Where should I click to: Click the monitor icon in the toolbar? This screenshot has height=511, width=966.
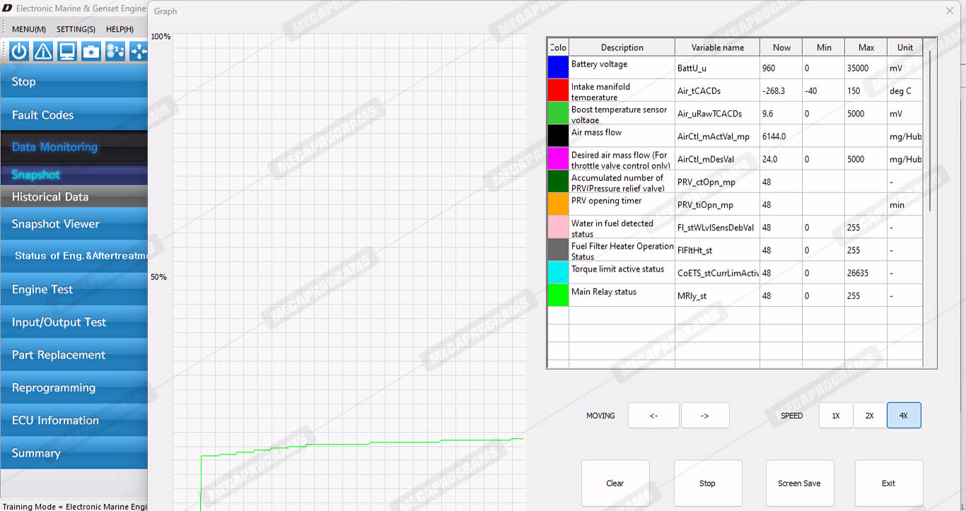[67, 52]
